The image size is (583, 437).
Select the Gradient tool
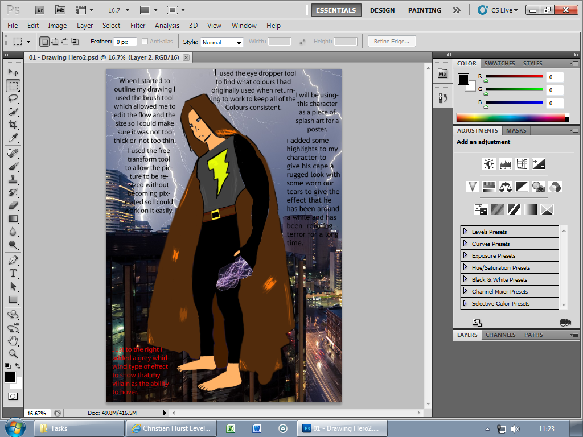coord(13,218)
